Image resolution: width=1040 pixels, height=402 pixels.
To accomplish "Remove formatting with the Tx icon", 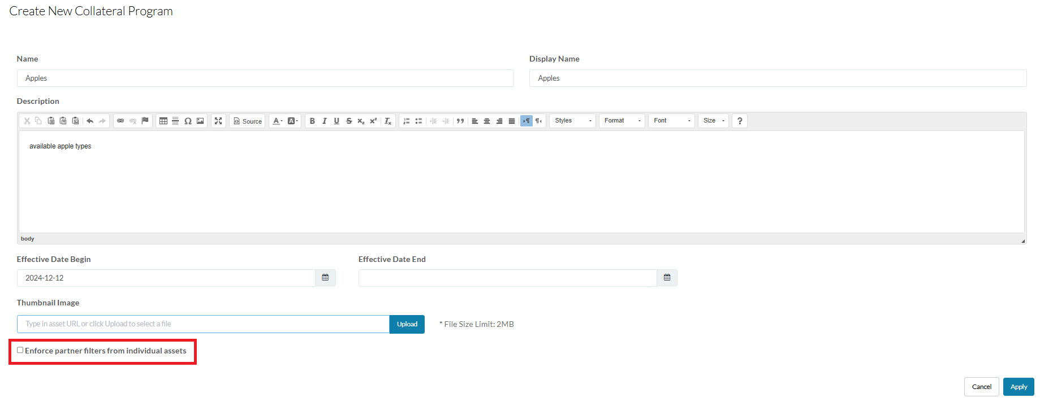I will pos(388,121).
